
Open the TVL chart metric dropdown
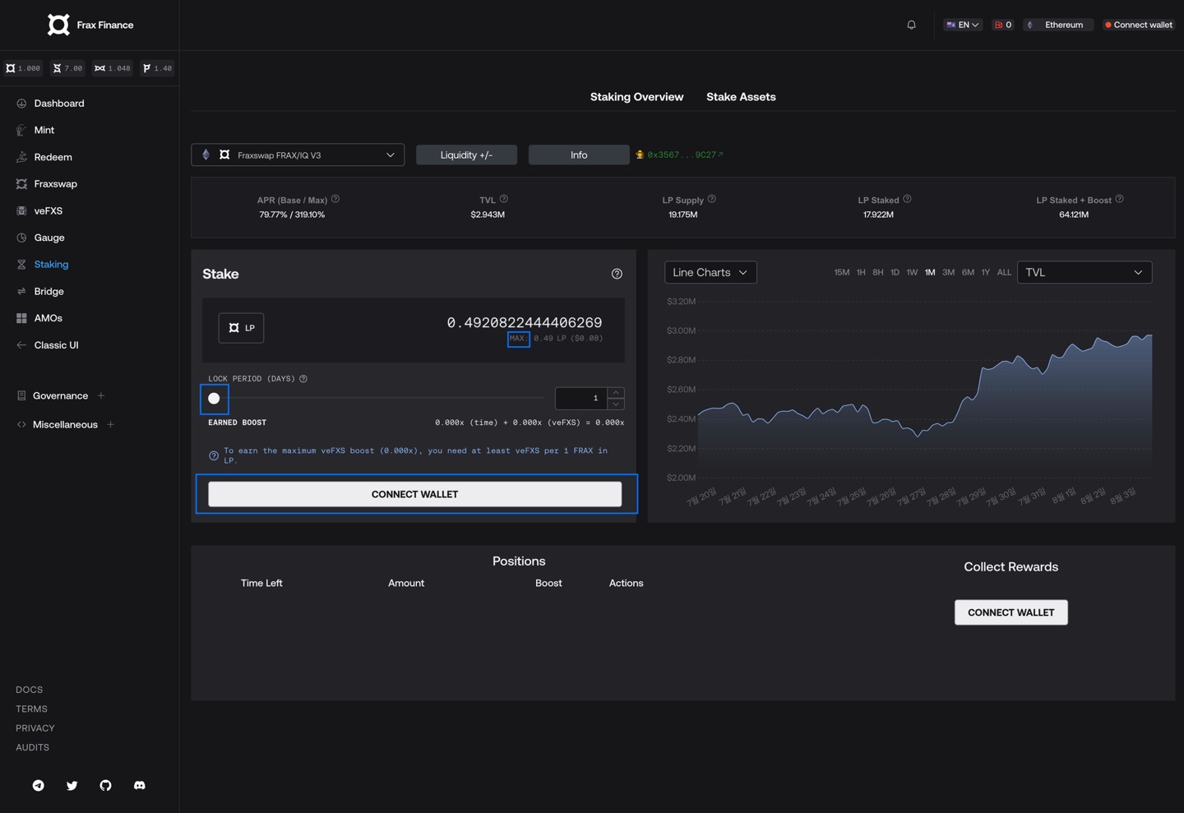1085,272
